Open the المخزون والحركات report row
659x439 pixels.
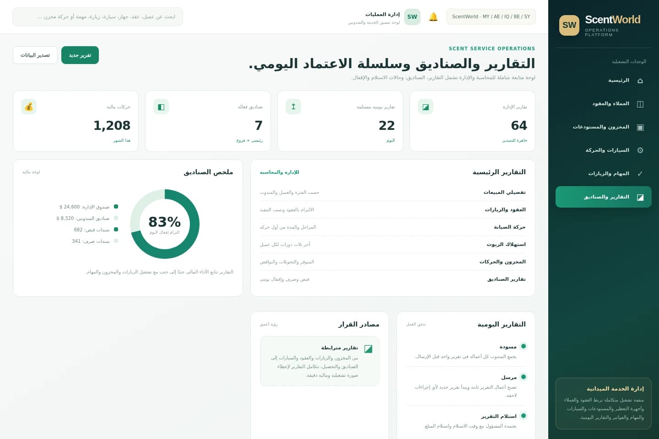click(x=393, y=262)
